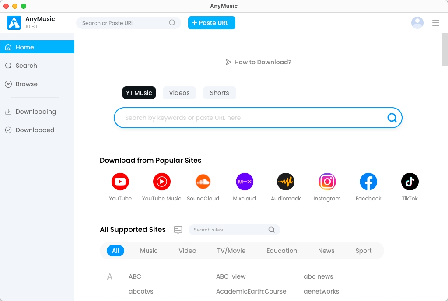Click the How to Download play icon

228,62
